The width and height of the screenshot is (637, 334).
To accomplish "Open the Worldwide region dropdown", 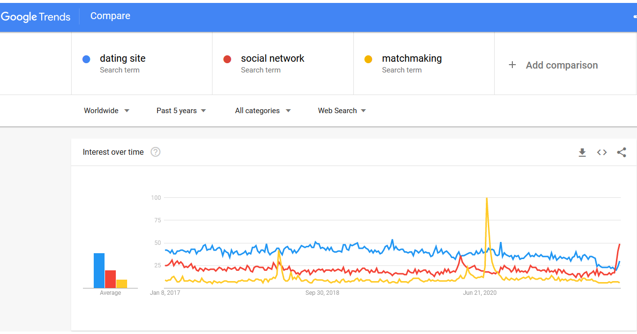I will click(x=106, y=111).
